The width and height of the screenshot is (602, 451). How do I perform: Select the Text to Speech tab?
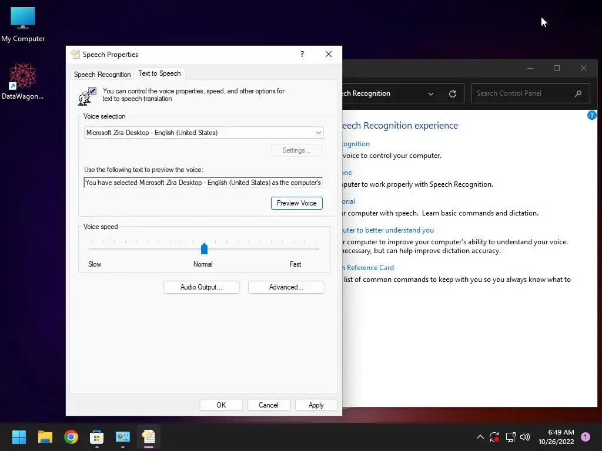coord(159,73)
